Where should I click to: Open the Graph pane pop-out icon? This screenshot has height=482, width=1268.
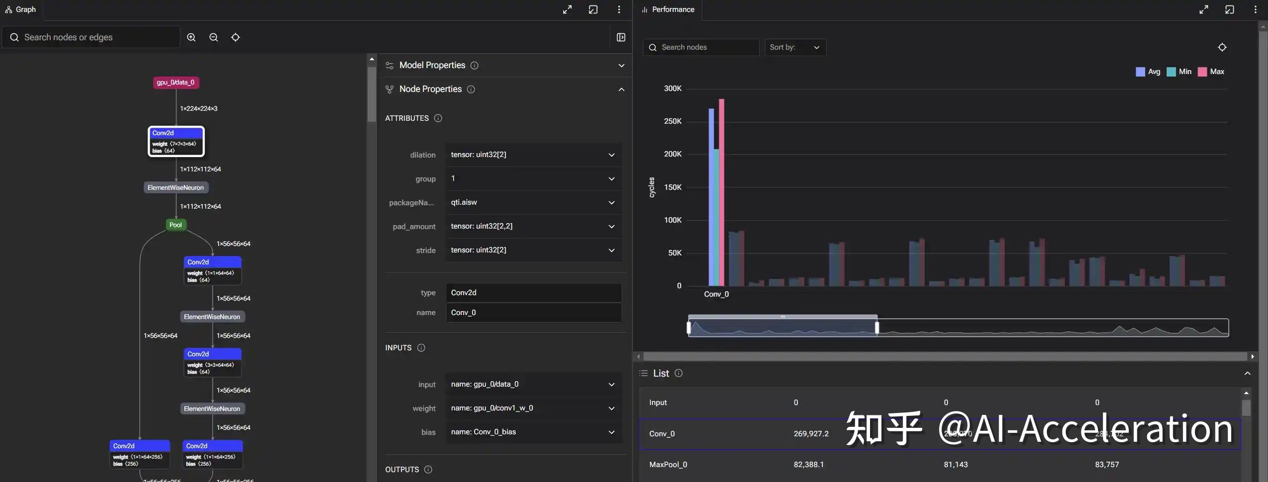pyautogui.click(x=593, y=9)
